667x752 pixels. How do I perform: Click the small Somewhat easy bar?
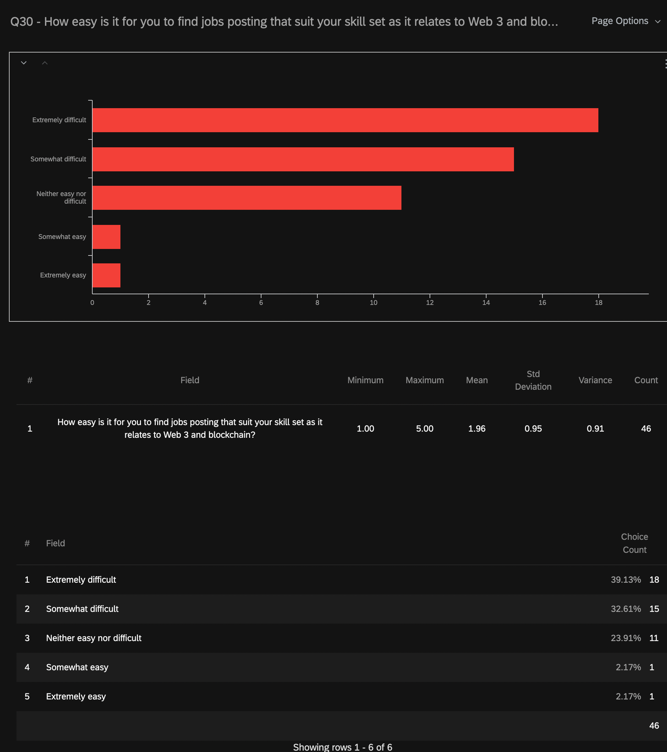pos(106,237)
